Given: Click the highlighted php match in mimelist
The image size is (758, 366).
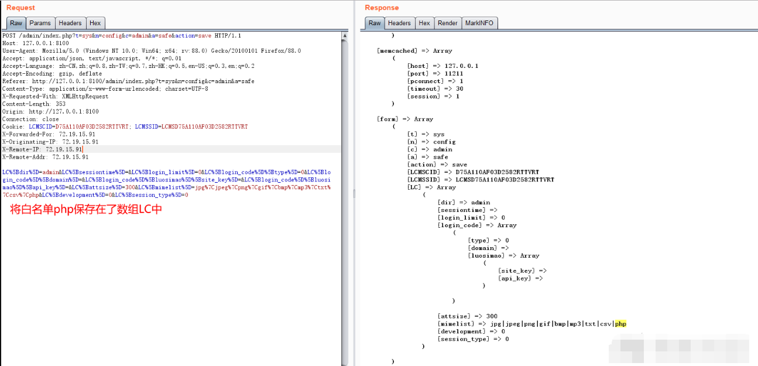Looking at the screenshot, I should [x=620, y=324].
